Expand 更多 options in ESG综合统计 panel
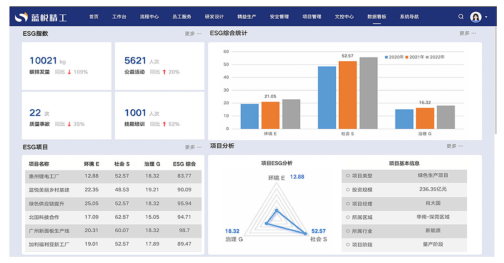This screenshot has height=263, width=504. pyautogui.click(x=467, y=33)
